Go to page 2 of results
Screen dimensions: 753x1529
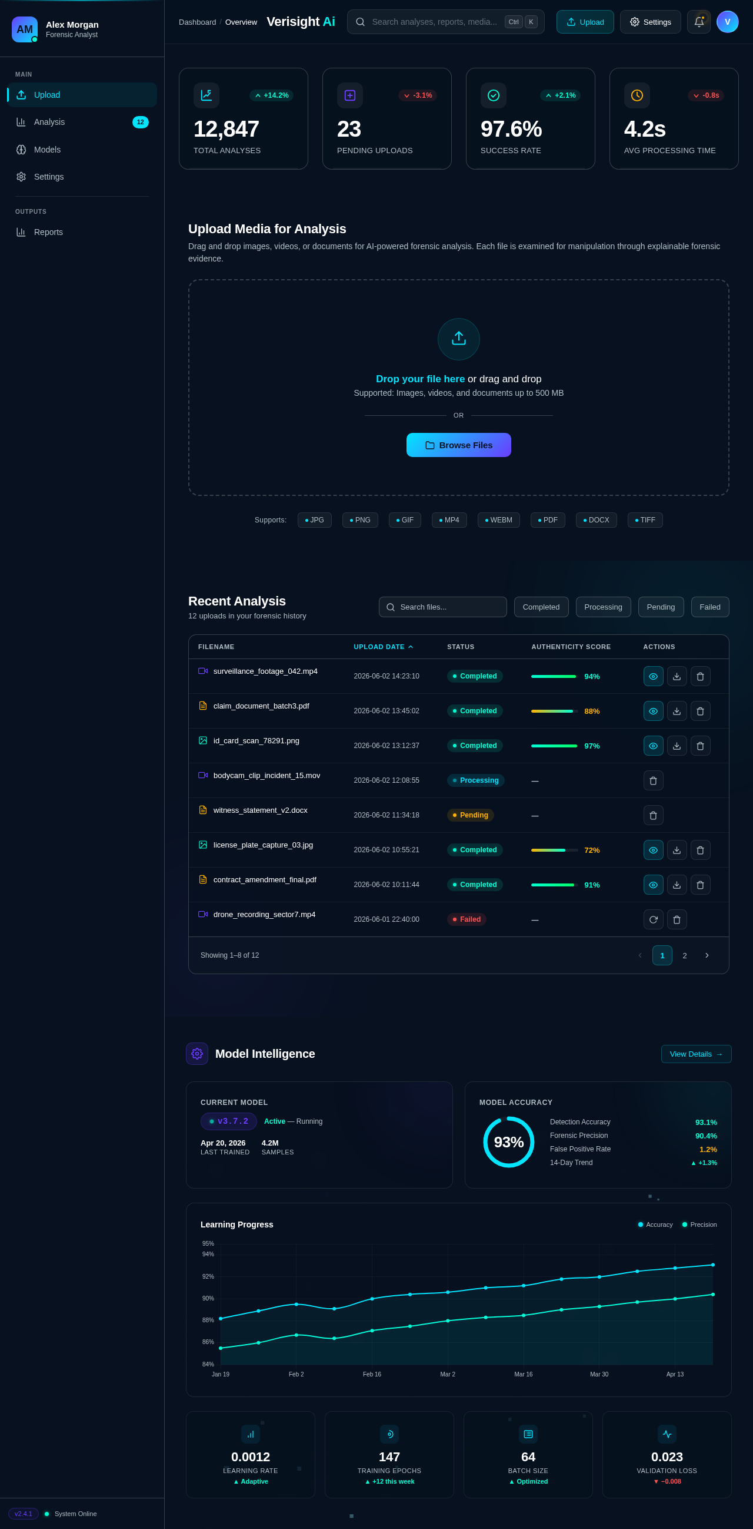(x=684, y=955)
